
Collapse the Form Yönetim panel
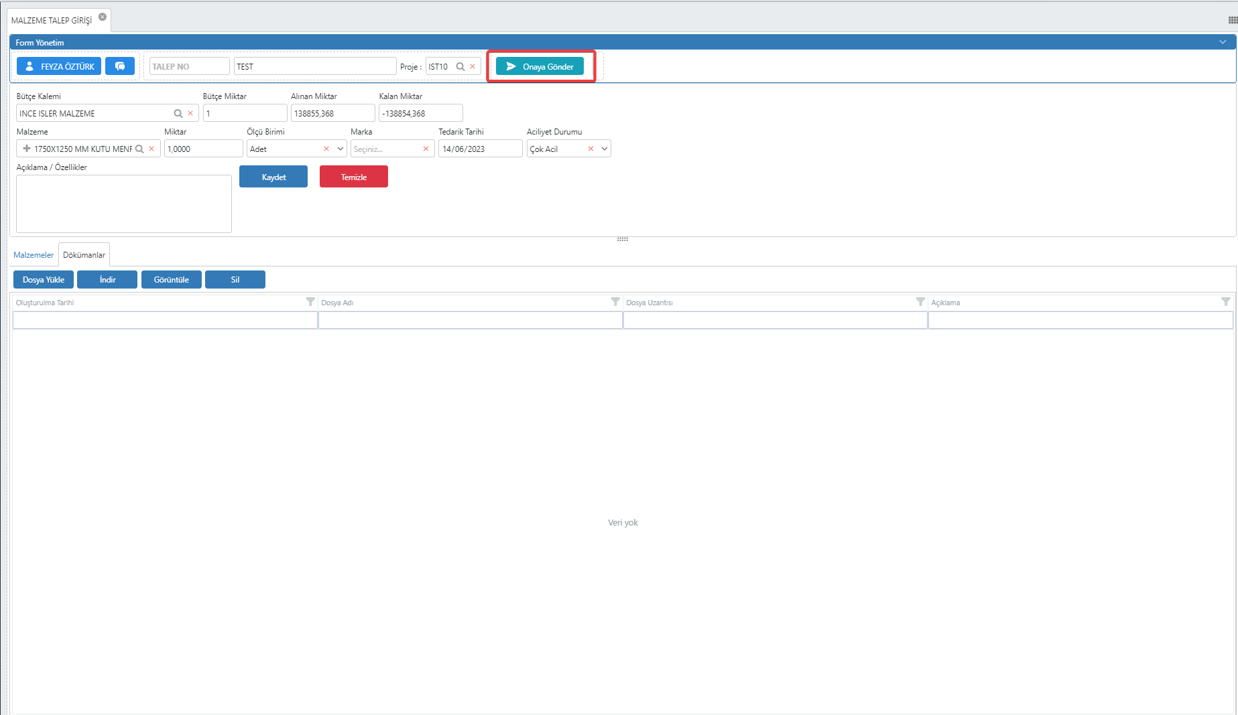tap(1223, 42)
